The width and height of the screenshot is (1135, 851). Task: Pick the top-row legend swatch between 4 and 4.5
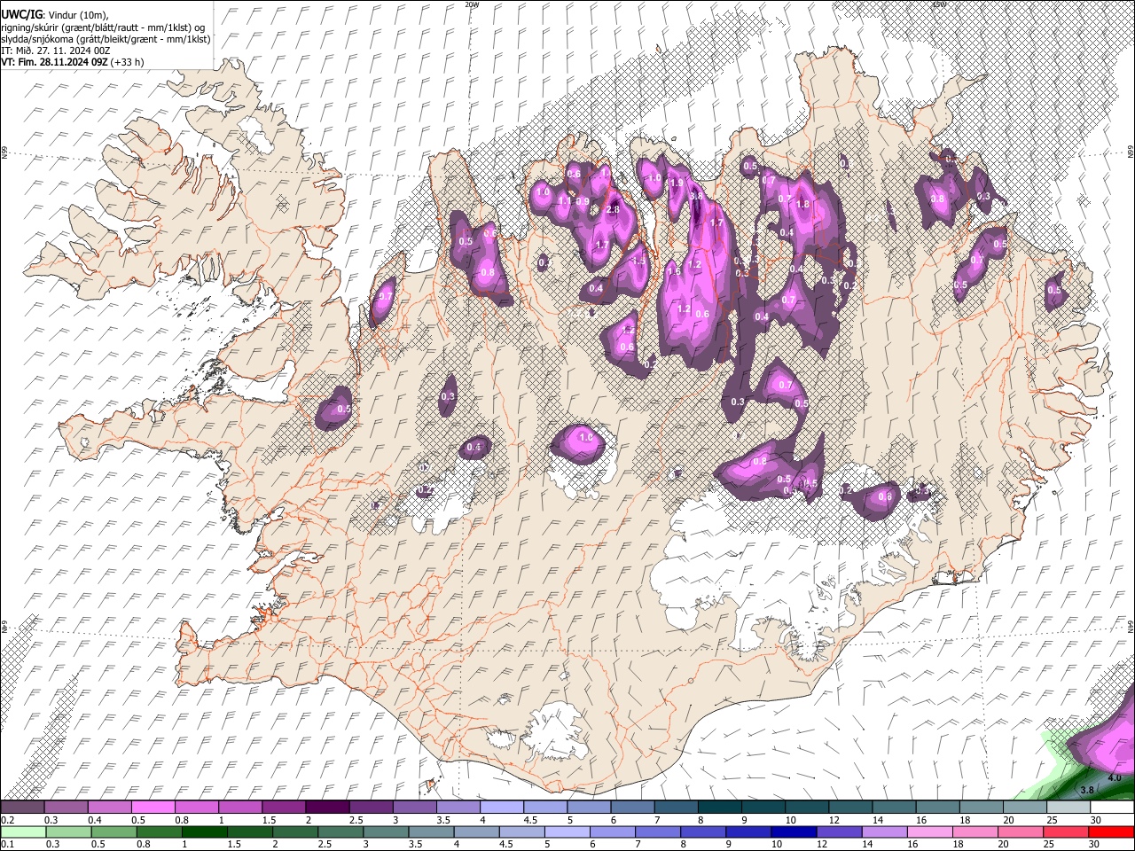click(501, 807)
